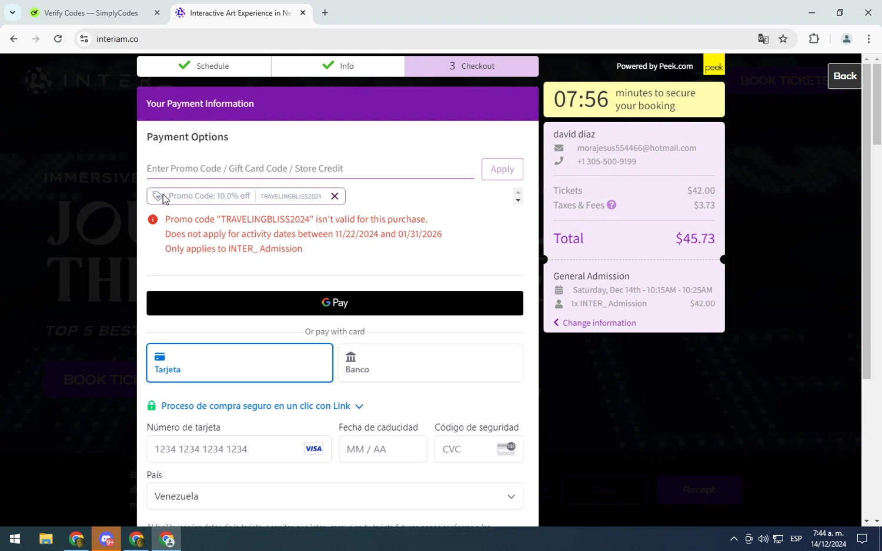Click the promo list up arrow
882x551 pixels.
pyautogui.click(x=518, y=192)
